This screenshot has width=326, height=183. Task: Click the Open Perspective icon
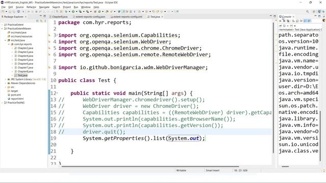314,12
